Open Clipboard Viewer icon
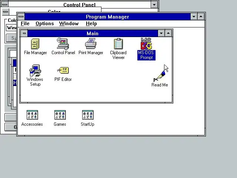This screenshot has width=237, height=178. click(x=118, y=44)
